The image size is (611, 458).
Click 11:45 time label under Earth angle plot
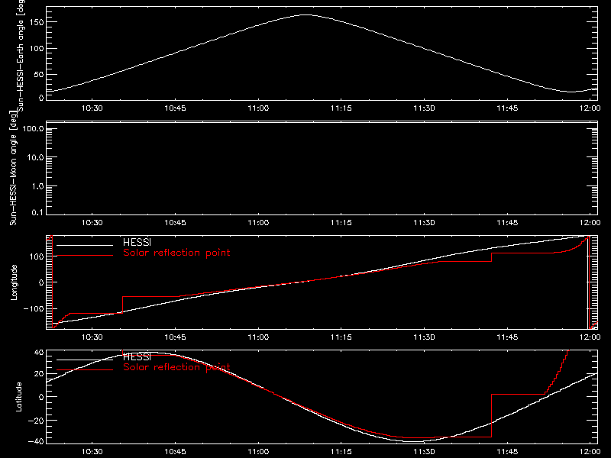(x=507, y=108)
